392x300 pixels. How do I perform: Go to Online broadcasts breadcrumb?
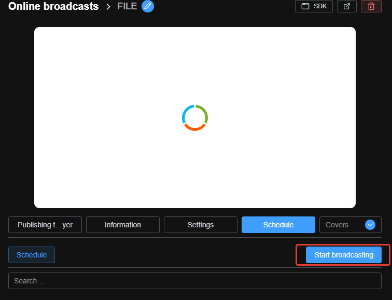coord(53,6)
